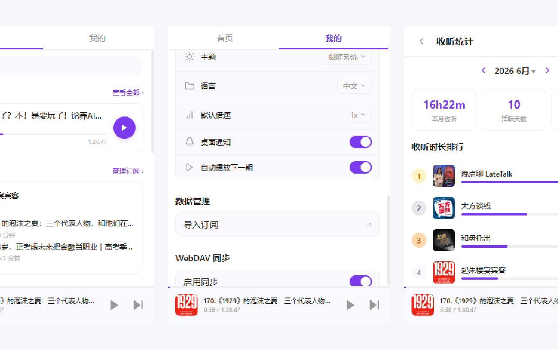Click the rank 4 badge
This screenshot has height=349, width=558.
pyautogui.click(x=419, y=273)
